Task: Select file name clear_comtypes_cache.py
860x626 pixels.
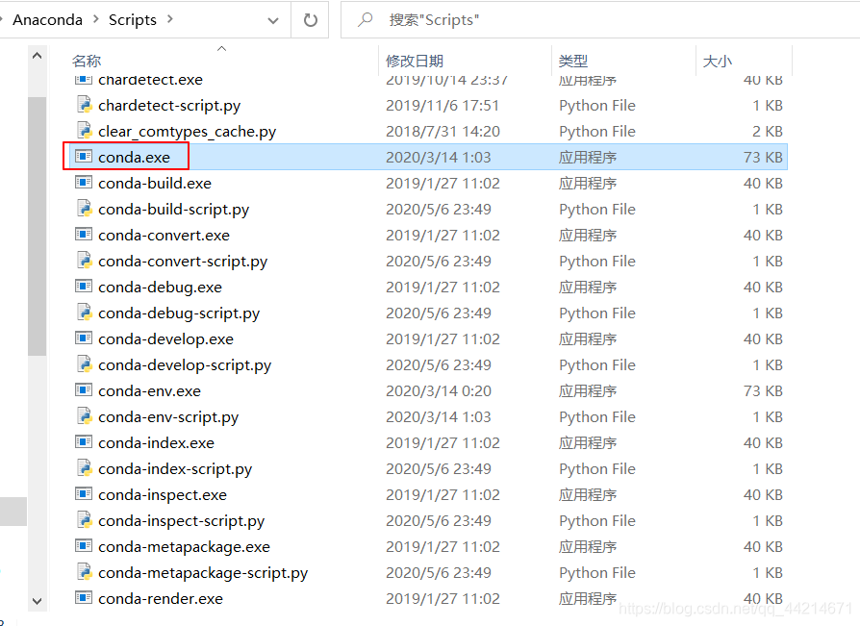Action: tap(187, 132)
